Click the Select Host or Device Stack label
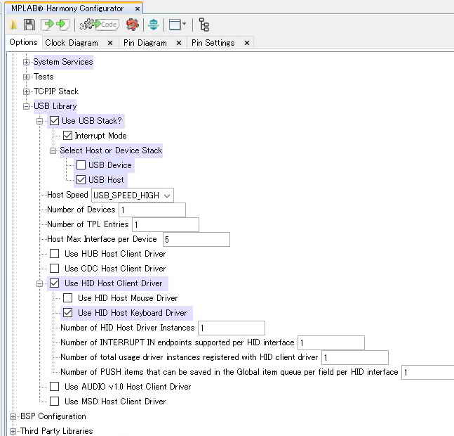Screen dimensions: 454x436 pyautogui.click(x=111, y=150)
